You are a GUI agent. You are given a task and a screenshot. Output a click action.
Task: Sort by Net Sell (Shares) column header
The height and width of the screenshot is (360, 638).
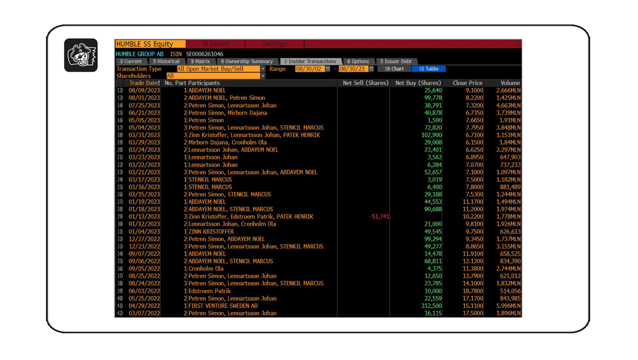point(365,83)
